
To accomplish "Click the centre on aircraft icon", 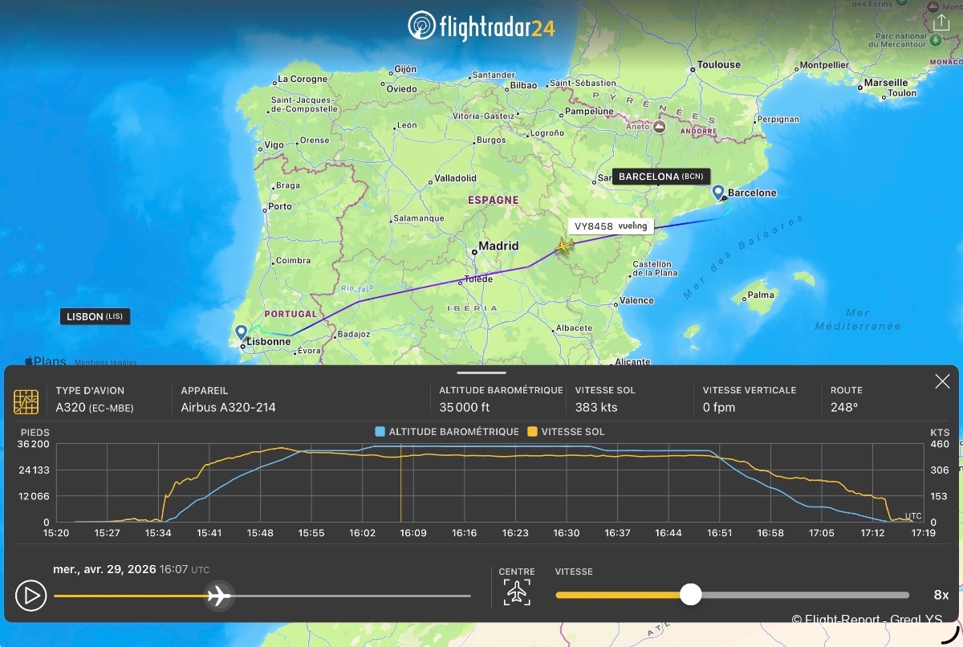I will pos(517,592).
